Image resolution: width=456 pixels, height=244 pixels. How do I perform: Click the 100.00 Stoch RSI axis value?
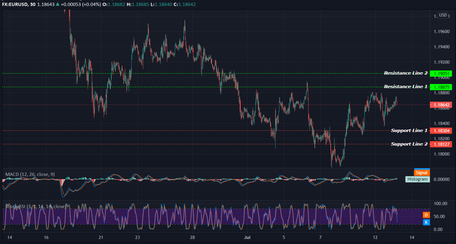click(x=440, y=203)
